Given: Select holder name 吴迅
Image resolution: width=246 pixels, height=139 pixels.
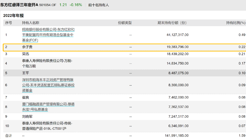Looking at the screenshot, I should [26, 54].
